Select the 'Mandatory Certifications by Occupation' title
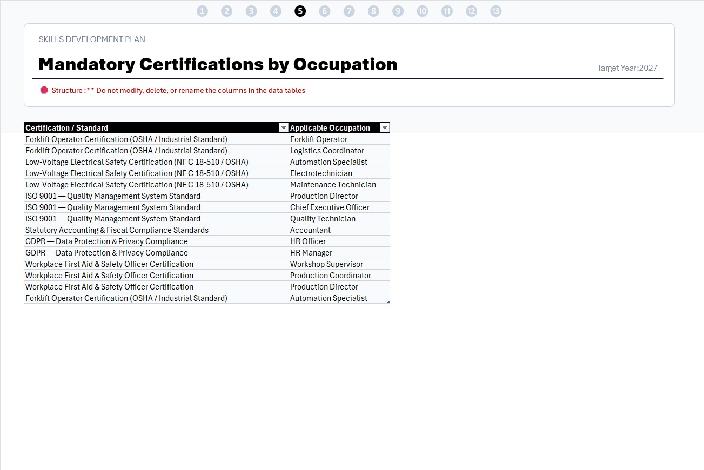The image size is (704, 470). (x=218, y=64)
